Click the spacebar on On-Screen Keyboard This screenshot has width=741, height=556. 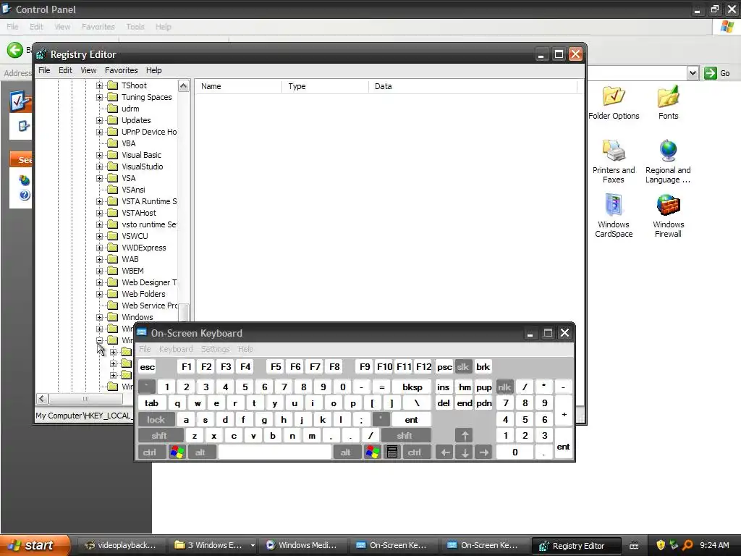(275, 452)
